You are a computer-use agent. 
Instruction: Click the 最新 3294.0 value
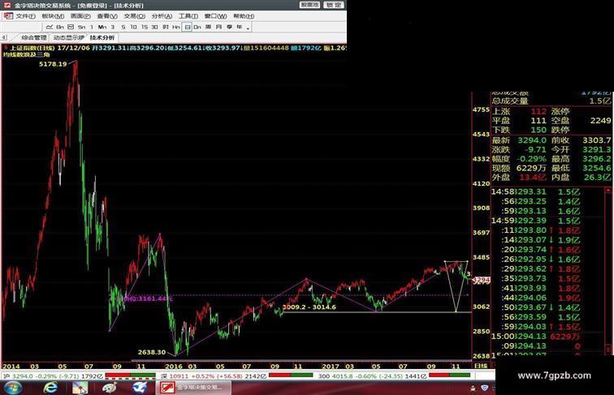click(x=532, y=140)
